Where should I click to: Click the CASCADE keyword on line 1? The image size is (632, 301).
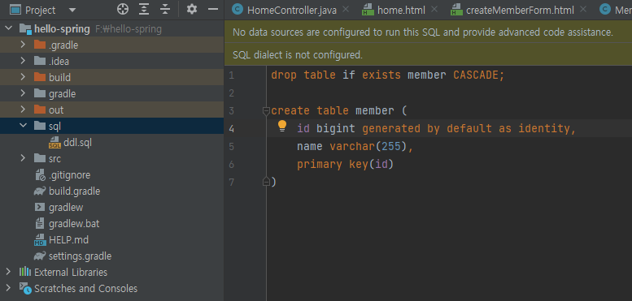[476, 75]
